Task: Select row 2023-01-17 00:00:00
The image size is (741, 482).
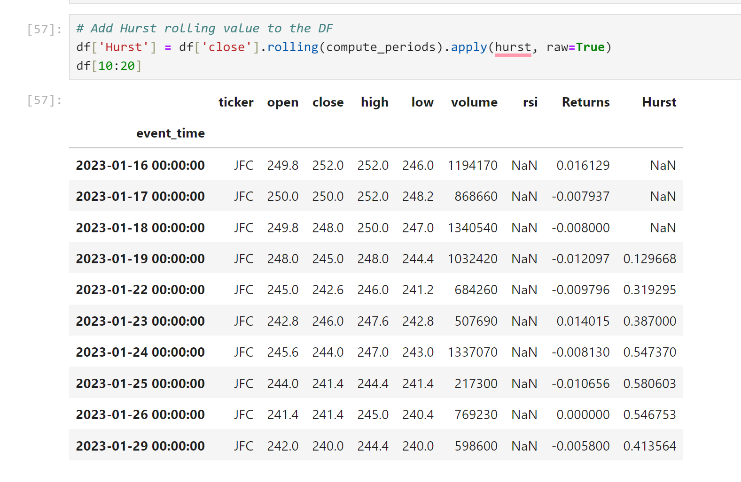Action: (x=376, y=196)
